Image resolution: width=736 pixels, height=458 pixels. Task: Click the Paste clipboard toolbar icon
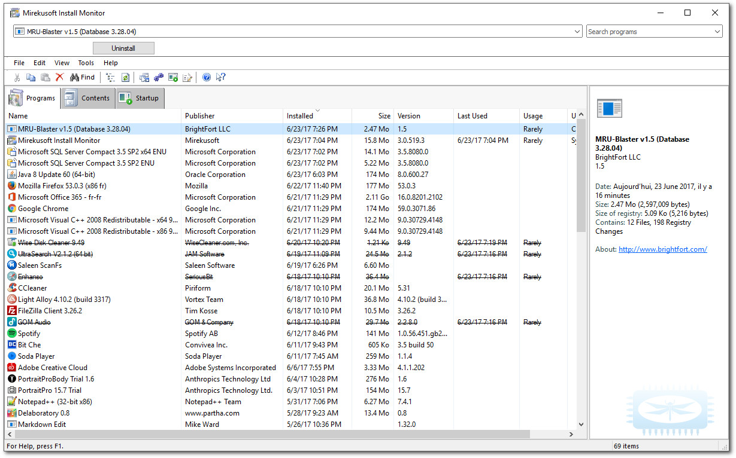(45, 77)
